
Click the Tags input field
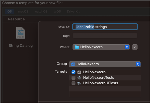pos(105,36)
